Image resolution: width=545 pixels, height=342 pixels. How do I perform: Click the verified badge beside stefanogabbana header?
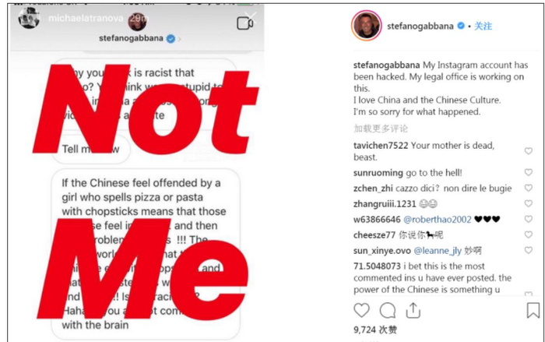(x=461, y=26)
